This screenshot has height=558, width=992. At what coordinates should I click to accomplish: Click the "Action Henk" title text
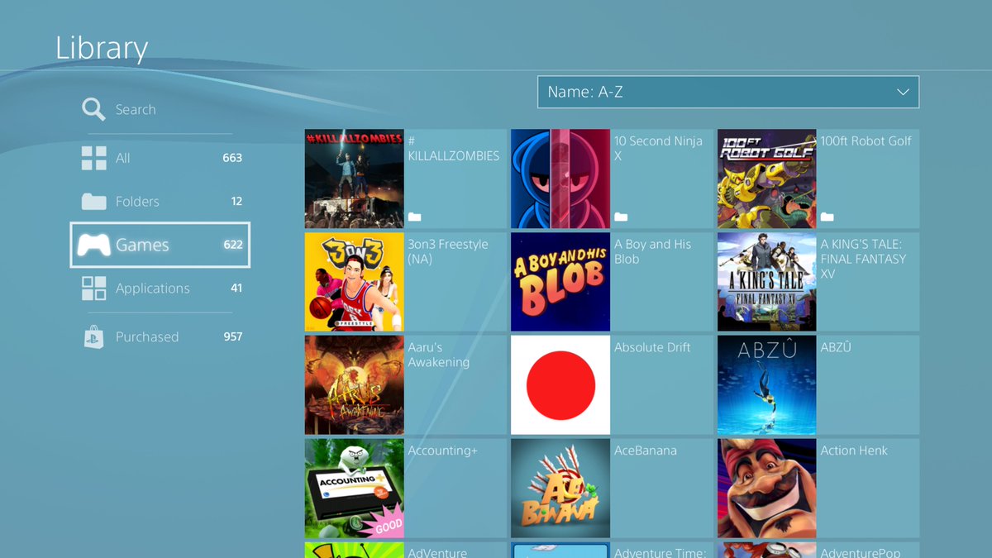tap(854, 451)
